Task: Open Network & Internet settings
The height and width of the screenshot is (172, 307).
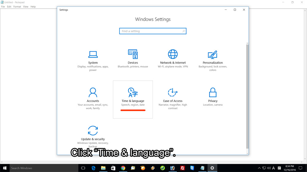Action: [173, 59]
